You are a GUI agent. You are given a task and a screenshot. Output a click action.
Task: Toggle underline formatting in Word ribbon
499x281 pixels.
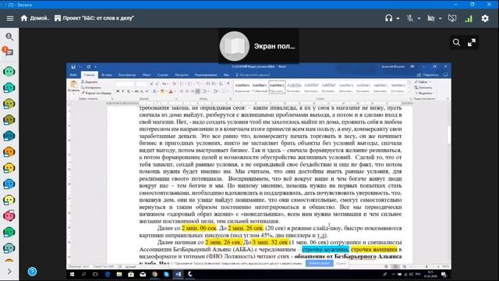129,92
